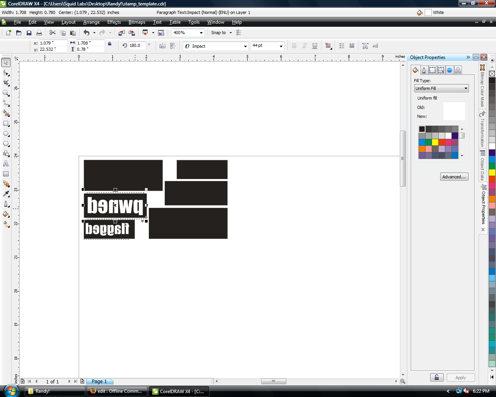The height and width of the screenshot is (397, 496).
Task: Select the Smart Fill tool
Action: tap(6, 113)
